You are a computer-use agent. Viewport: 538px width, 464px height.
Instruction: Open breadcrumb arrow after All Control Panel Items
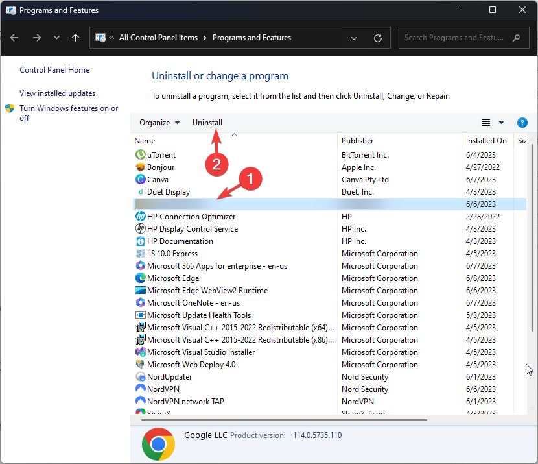[205, 38]
